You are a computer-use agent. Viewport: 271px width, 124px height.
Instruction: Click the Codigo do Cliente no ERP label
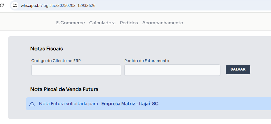point(56,61)
